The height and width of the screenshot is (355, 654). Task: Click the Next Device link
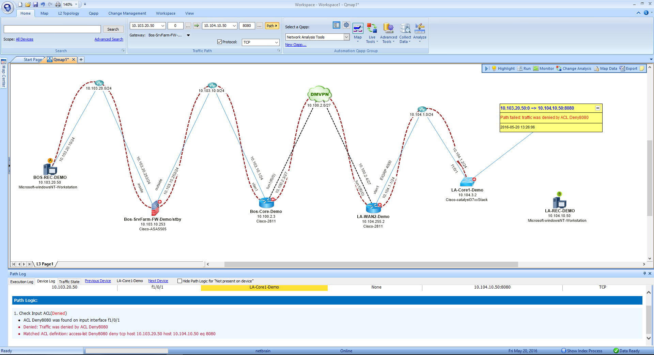(158, 281)
